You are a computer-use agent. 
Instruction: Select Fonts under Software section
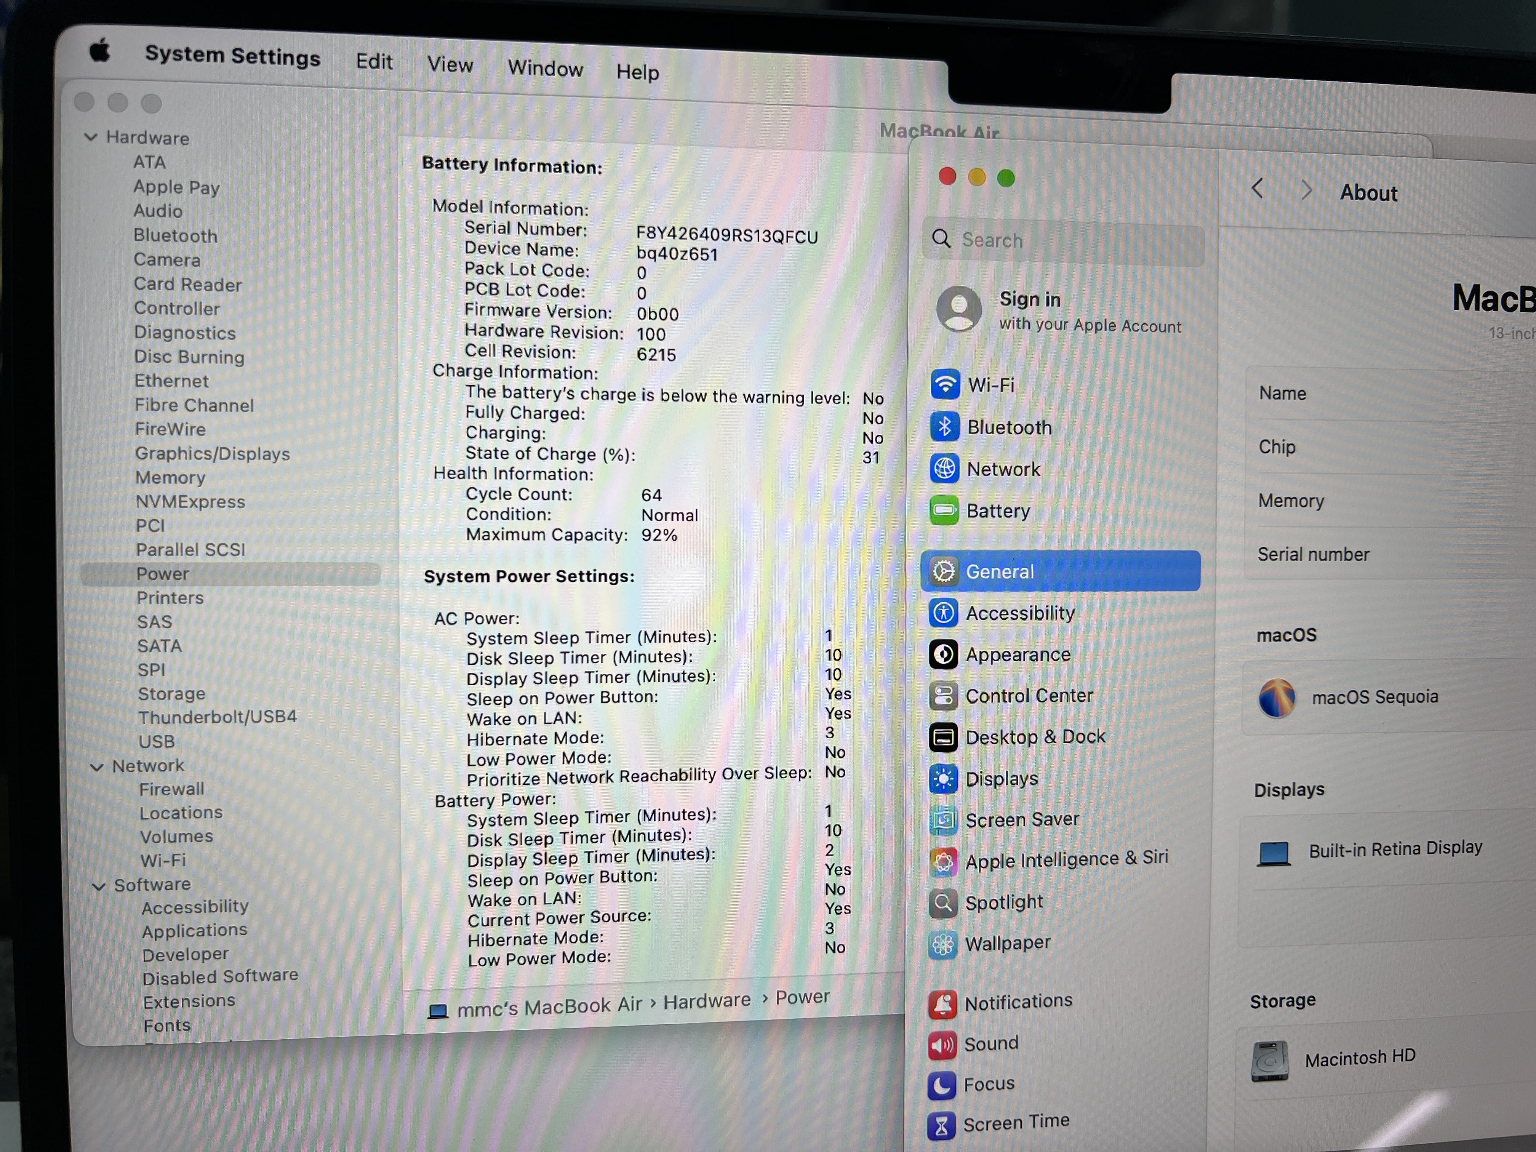tap(166, 1026)
